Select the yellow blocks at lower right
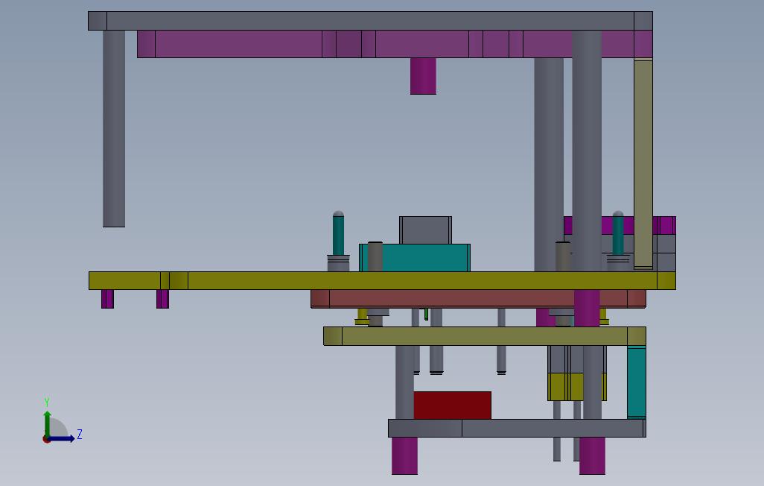This screenshot has height=486, width=764. [577, 387]
